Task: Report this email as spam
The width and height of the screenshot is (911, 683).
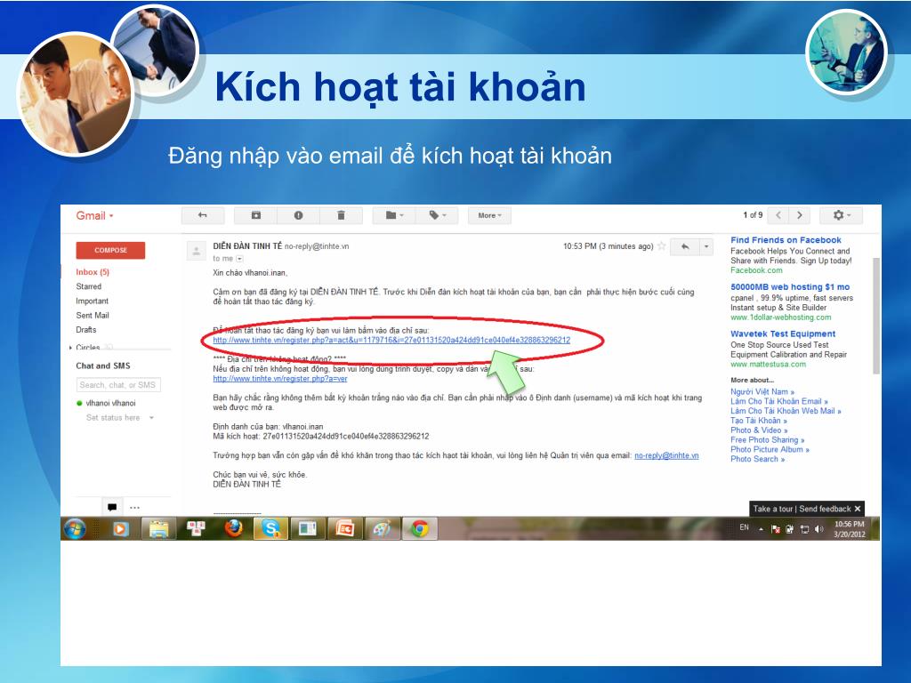Action: 298,215
